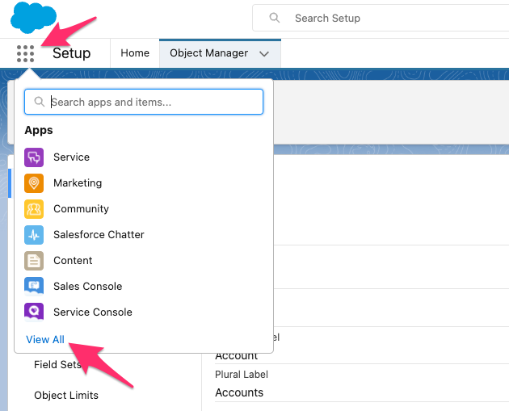
Task: Select the Content app label
Action: [x=73, y=261]
